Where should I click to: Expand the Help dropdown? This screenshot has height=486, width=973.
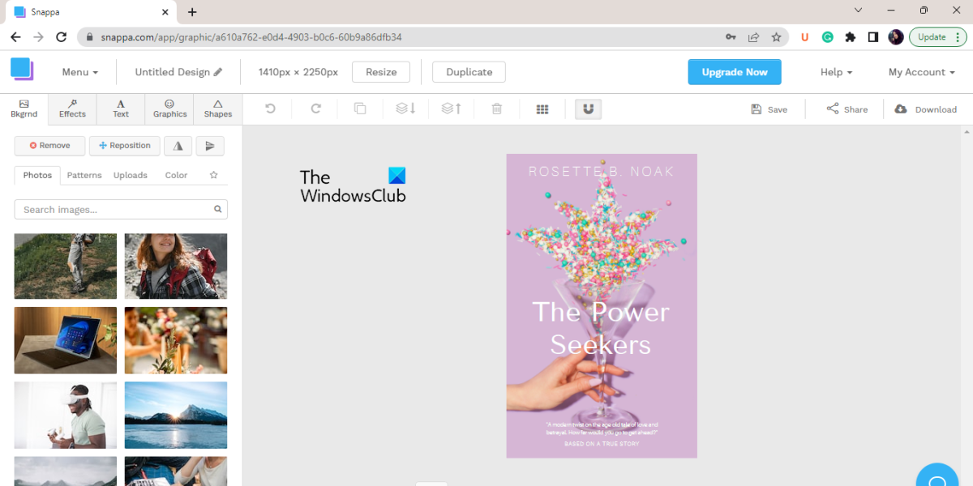click(836, 72)
